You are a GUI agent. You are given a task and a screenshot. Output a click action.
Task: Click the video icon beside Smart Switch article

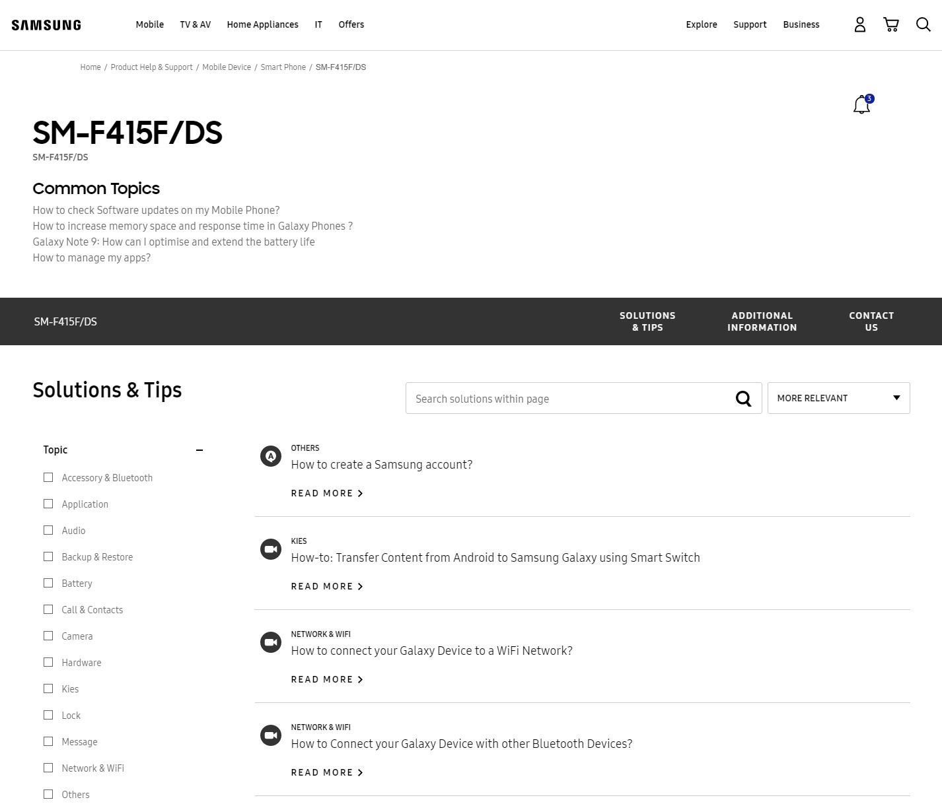[271, 549]
